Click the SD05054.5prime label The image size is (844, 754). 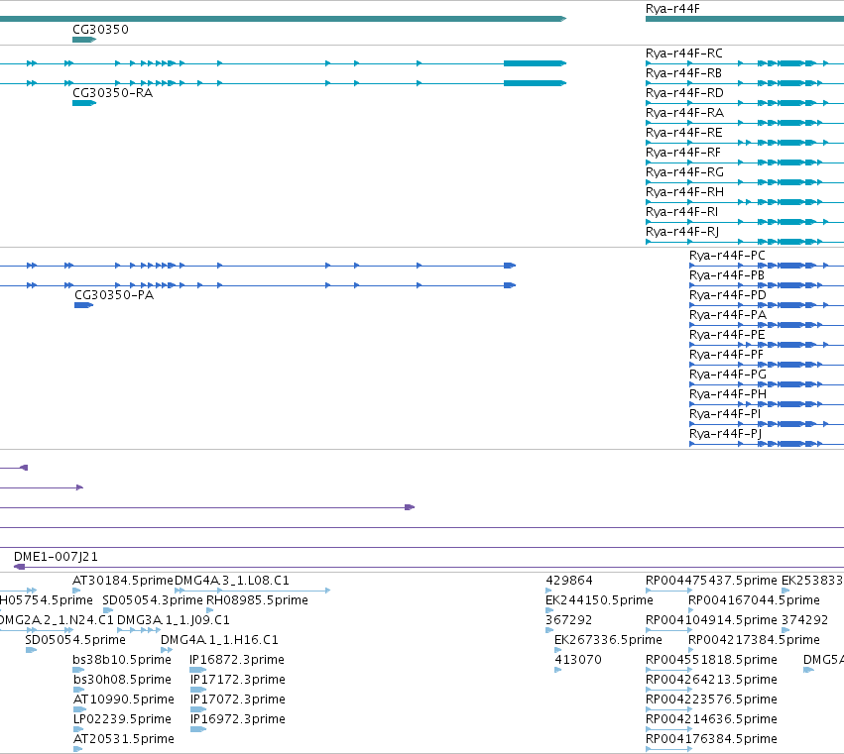[x=75, y=640]
